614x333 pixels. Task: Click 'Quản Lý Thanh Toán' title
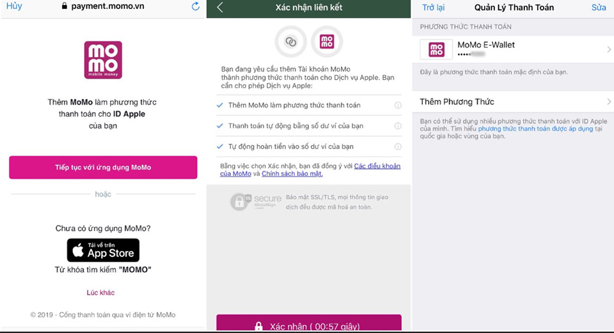point(514,8)
